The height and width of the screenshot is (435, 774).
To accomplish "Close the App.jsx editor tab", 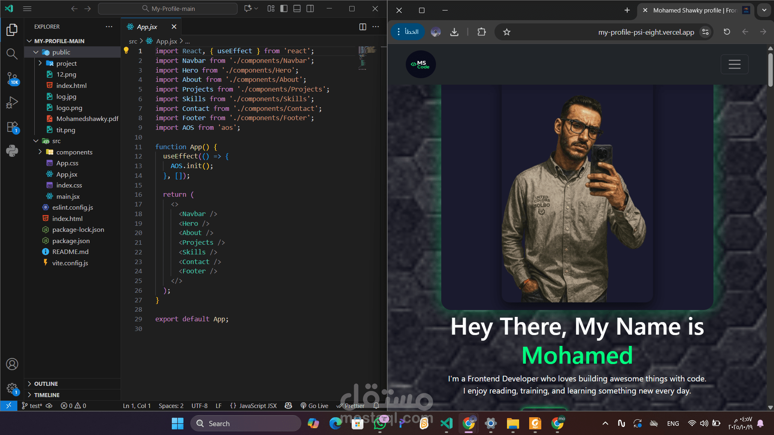I will point(174,27).
